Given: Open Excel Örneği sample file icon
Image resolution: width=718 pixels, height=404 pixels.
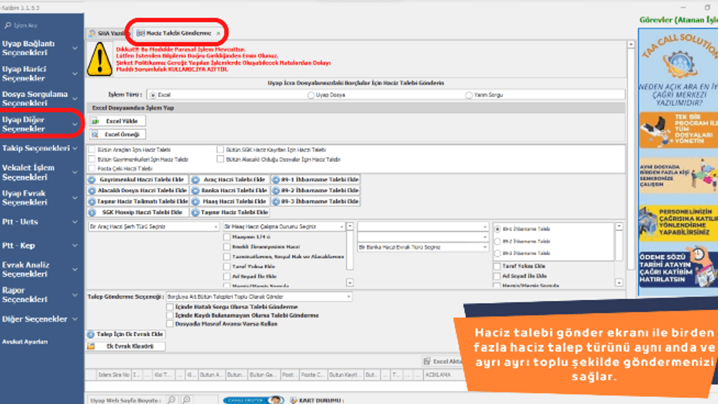Looking at the screenshot, I should 95,134.
